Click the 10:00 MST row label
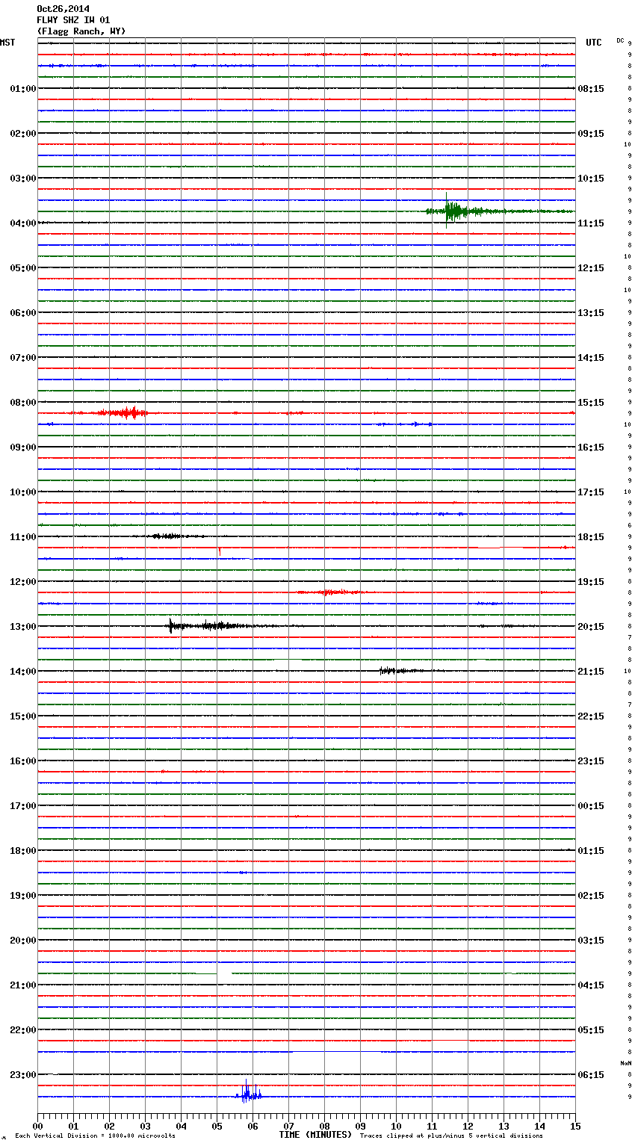635x1146 pixels. [23, 492]
